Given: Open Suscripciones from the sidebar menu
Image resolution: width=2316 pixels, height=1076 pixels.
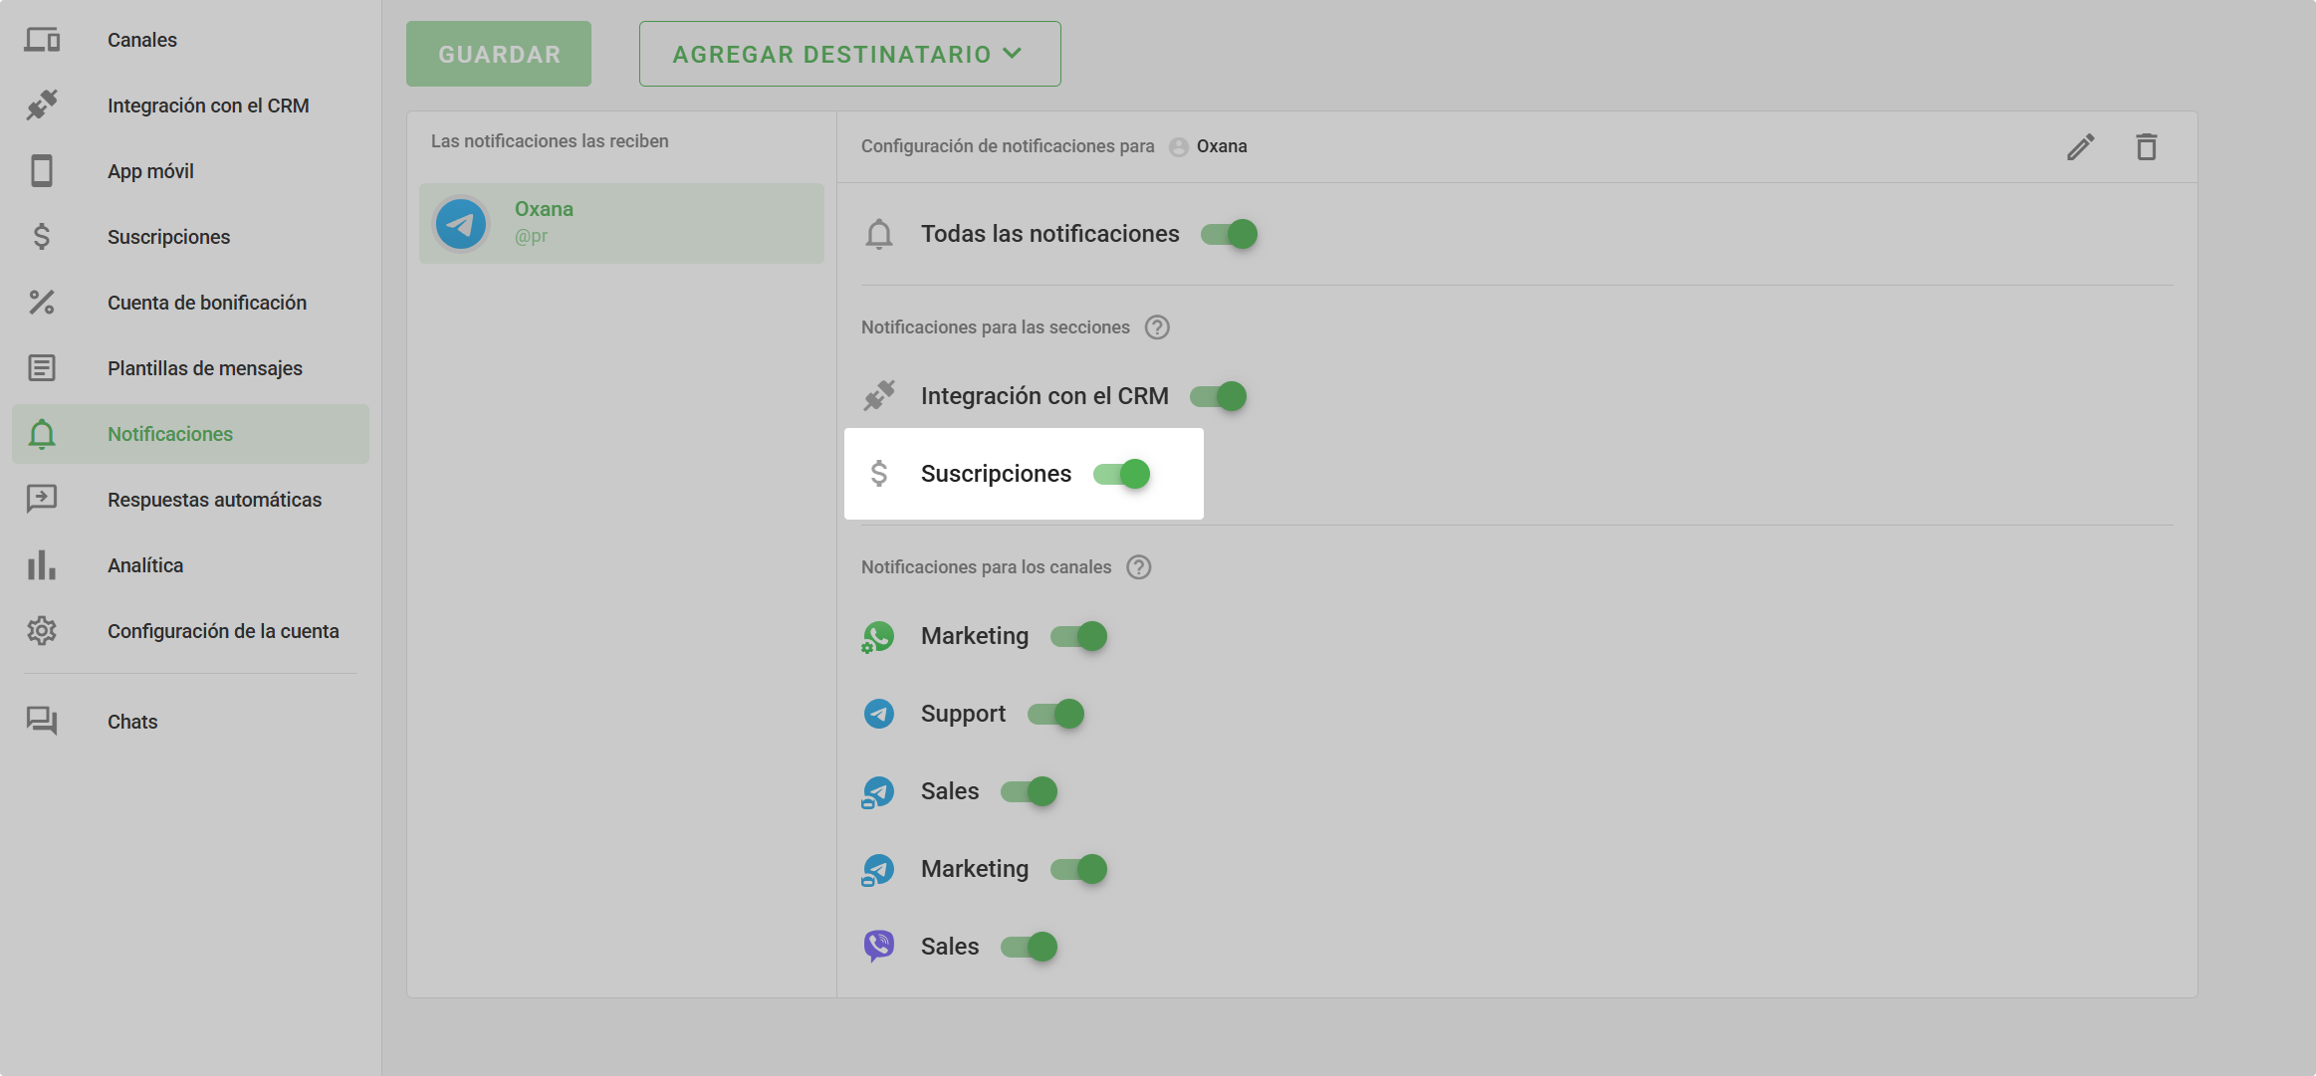Looking at the screenshot, I should [x=190, y=237].
